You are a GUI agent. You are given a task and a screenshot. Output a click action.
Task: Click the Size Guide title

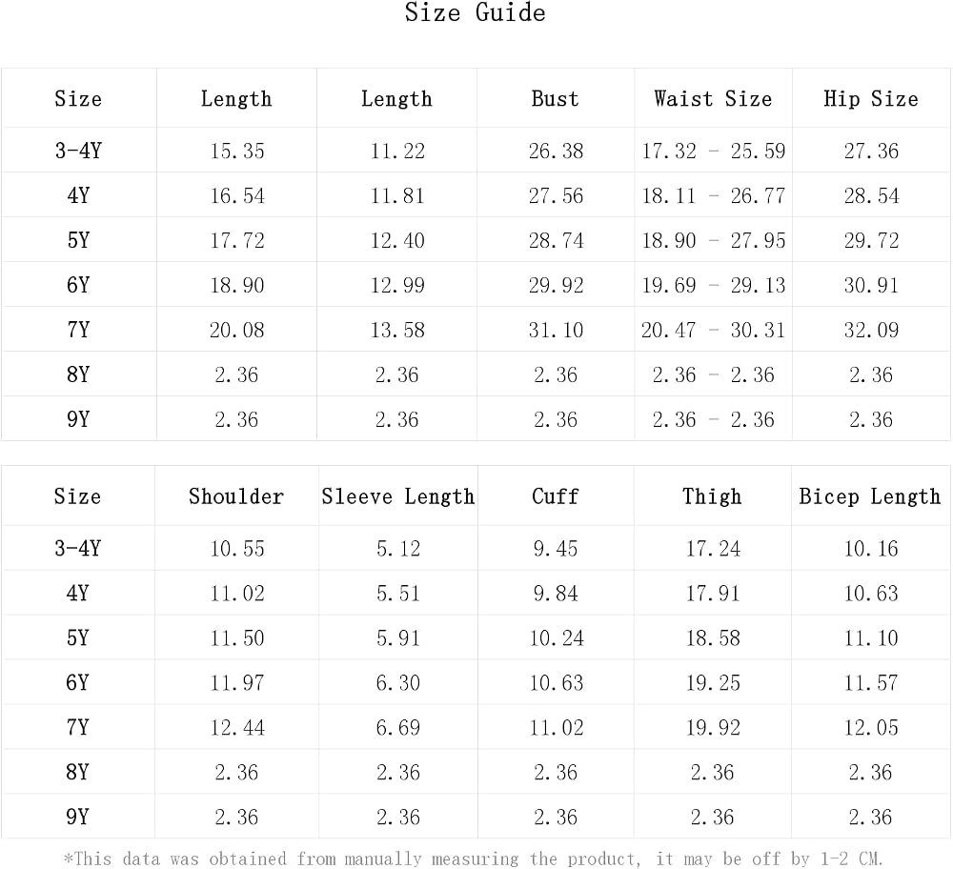coord(475,12)
